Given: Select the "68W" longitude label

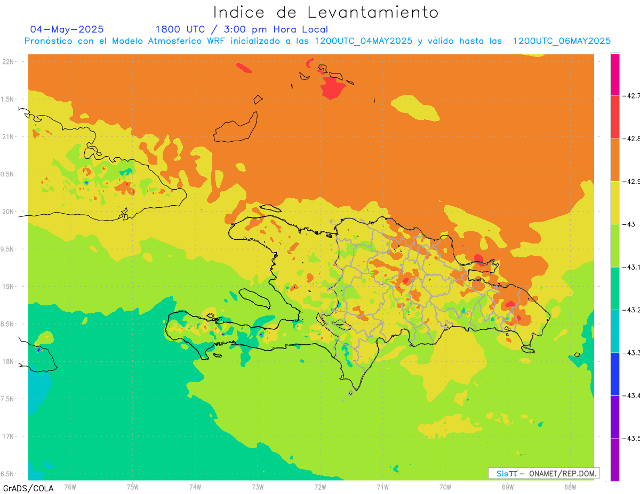Looking at the screenshot, I should (x=570, y=487).
